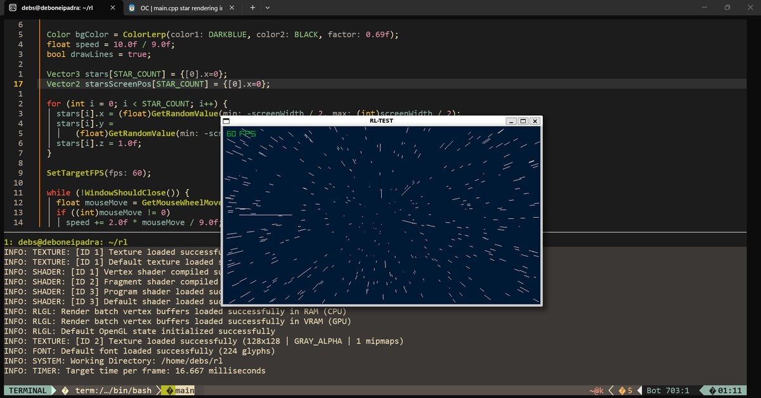This screenshot has height=398, width=761.
Task: Click the main branch indicator in status line
Action: point(179,390)
